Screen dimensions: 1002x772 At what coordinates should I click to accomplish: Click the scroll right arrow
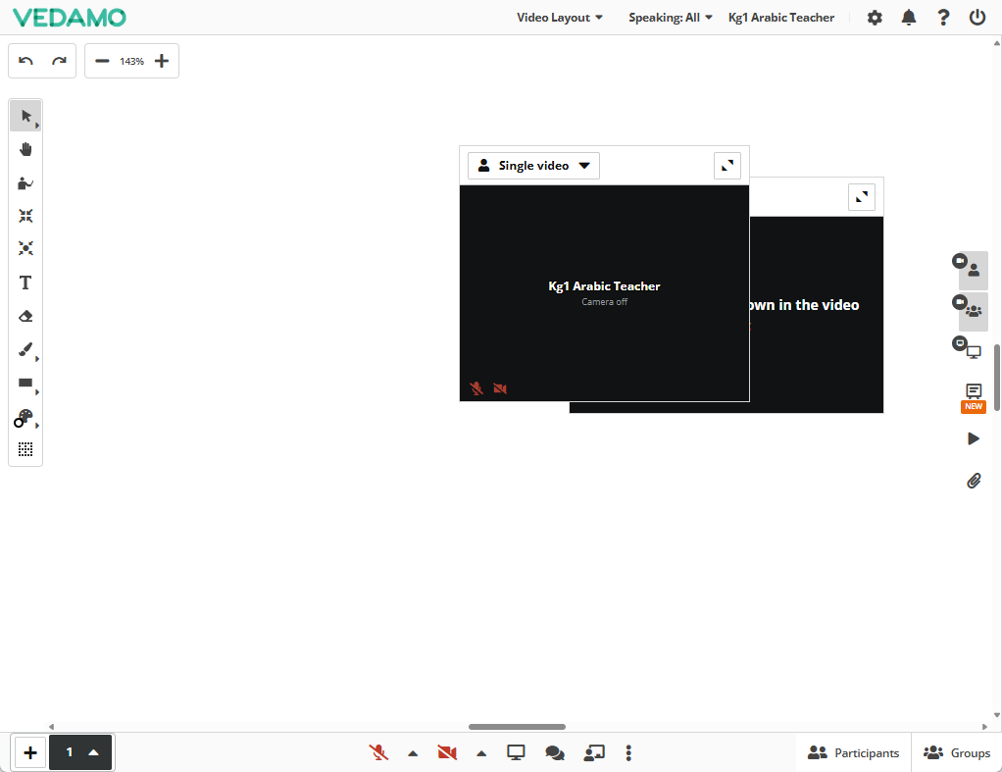click(984, 727)
